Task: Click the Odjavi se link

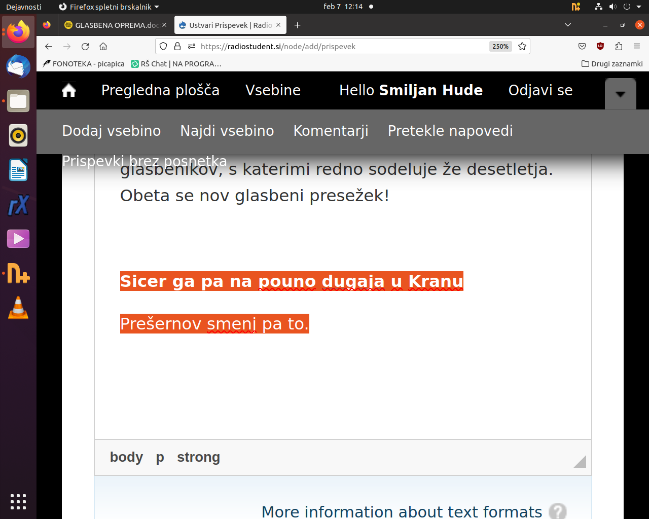Action: point(540,90)
